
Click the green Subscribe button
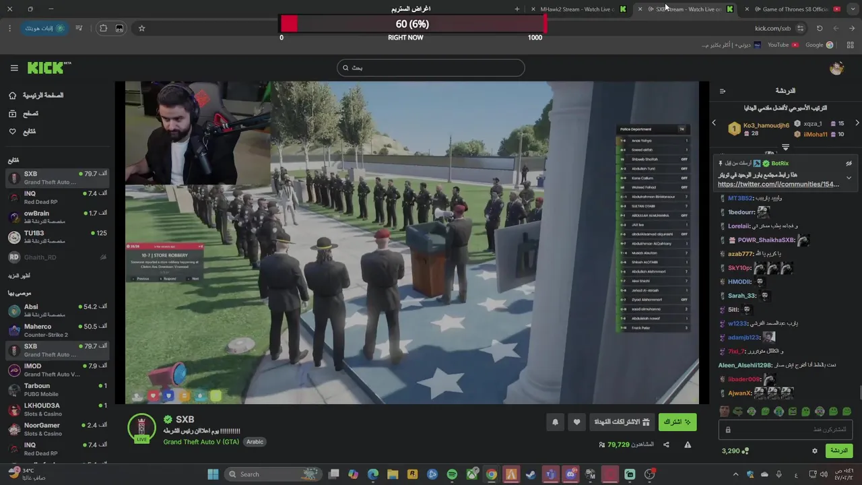point(677,422)
